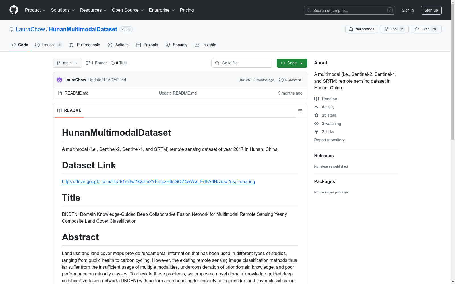Click the commit history clock icon
This screenshot has height=284, width=455.
281,80
